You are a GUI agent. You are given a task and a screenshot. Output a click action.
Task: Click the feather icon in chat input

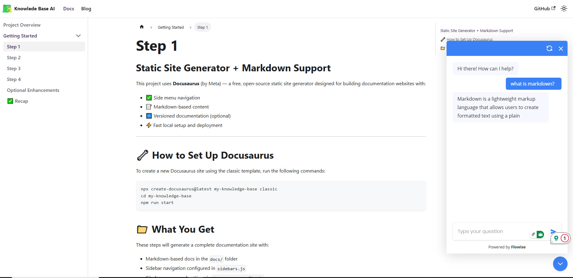tap(533, 234)
